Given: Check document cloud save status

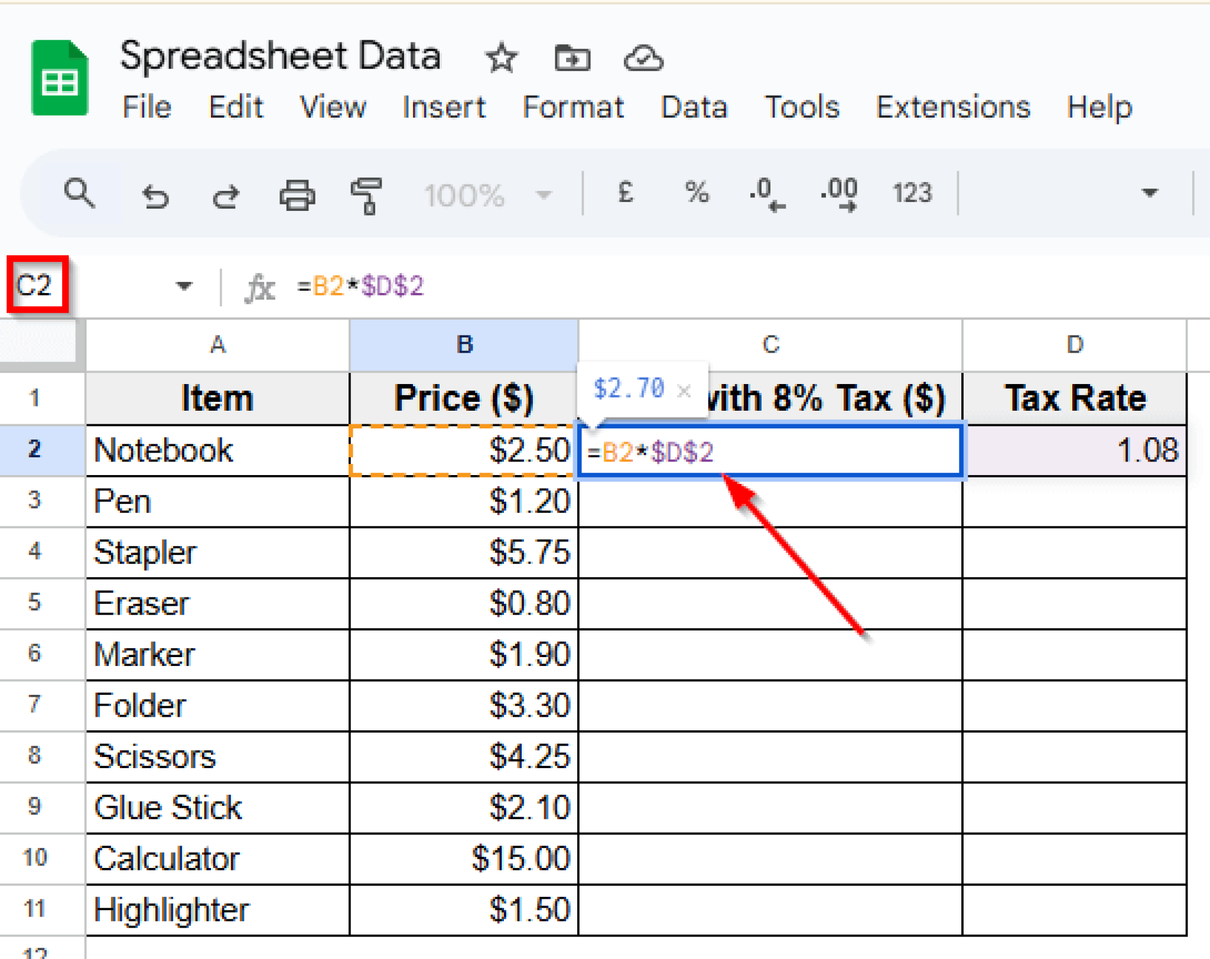Looking at the screenshot, I should click(644, 58).
